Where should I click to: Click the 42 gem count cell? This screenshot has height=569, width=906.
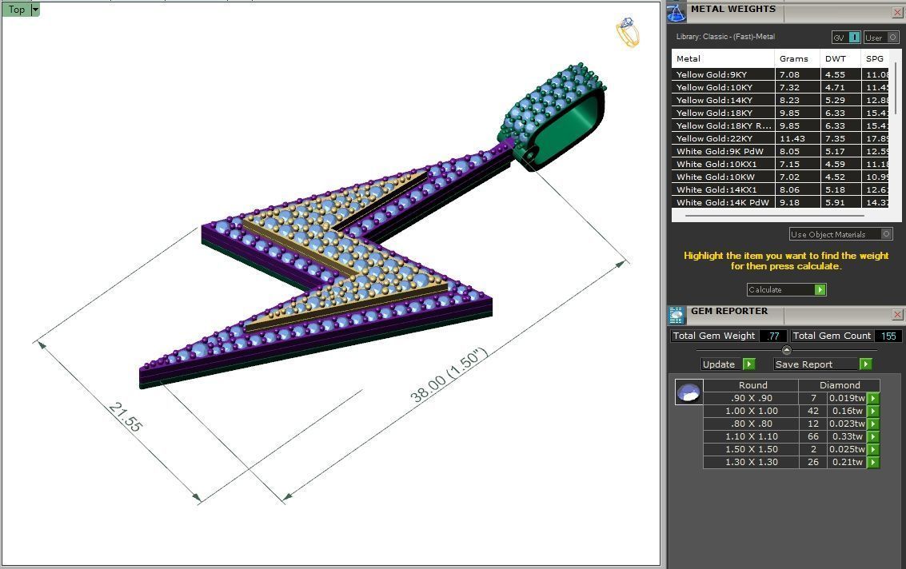pyautogui.click(x=813, y=411)
